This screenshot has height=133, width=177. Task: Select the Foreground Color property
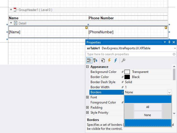point(103,102)
